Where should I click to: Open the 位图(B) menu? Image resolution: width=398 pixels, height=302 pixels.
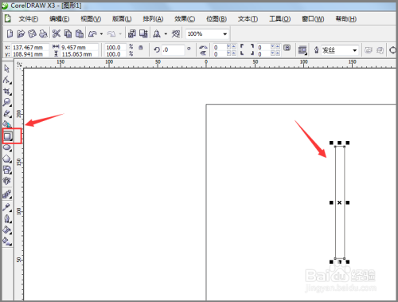coord(217,19)
